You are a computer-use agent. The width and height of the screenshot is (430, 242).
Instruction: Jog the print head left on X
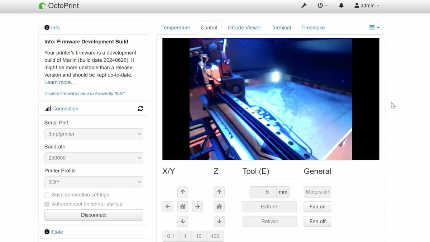pyautogui.click(x=168, y=207)
